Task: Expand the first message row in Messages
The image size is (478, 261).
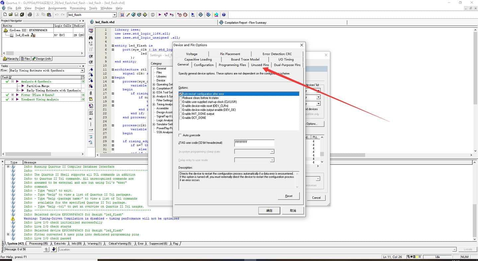Action: point(8,167)
